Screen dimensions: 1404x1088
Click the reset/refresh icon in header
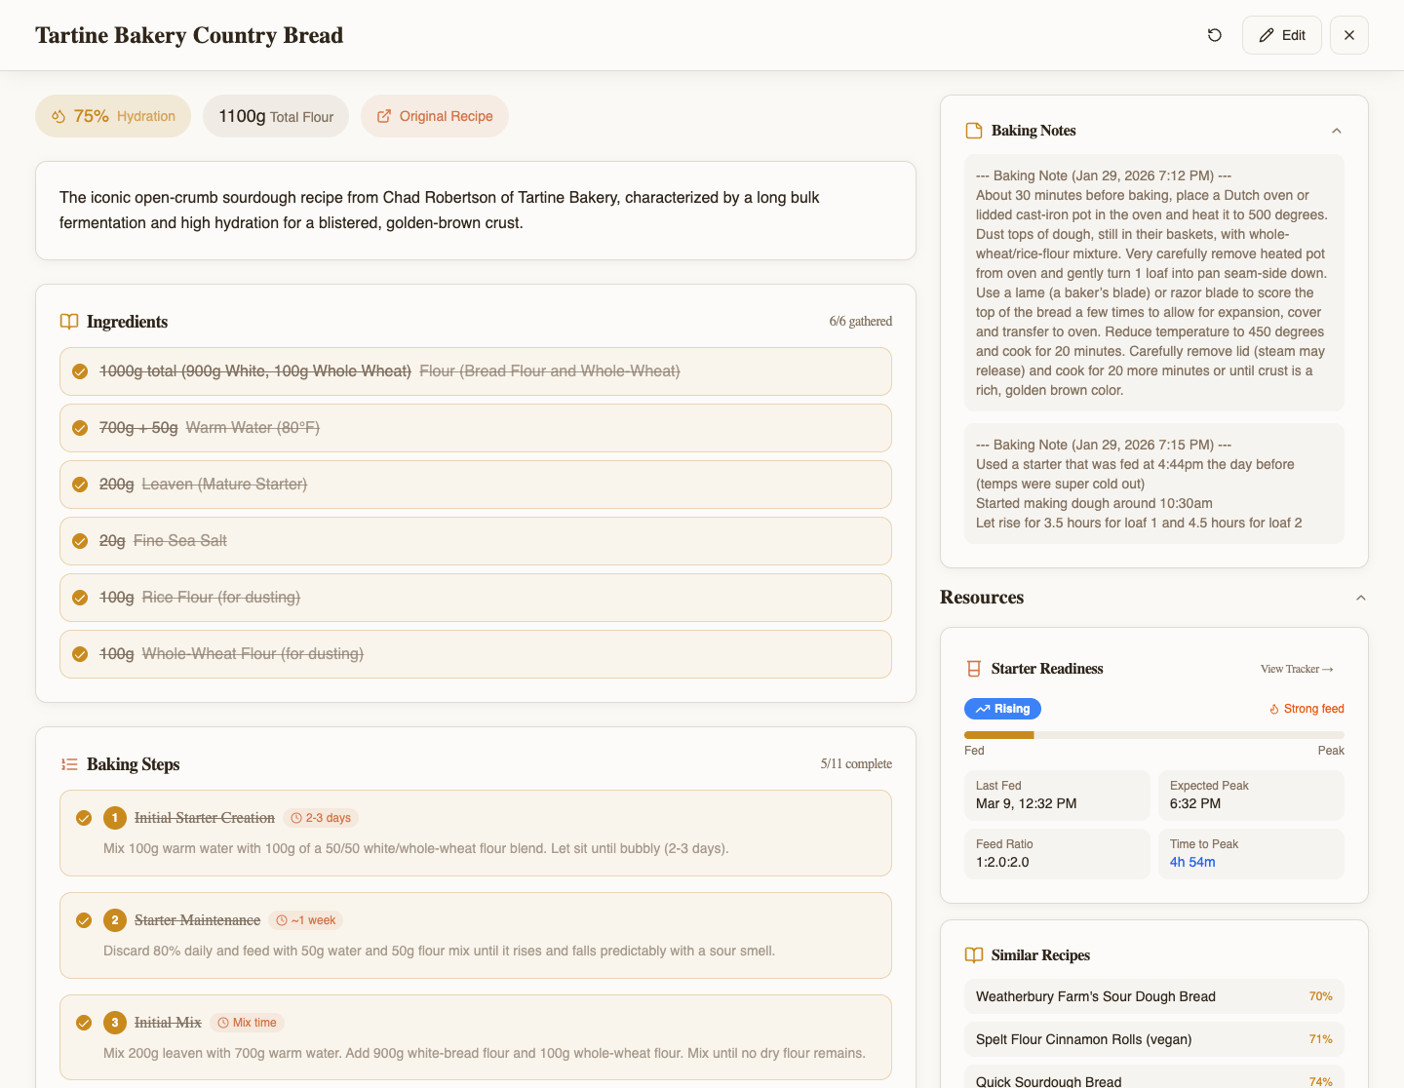click(1214, 35)
